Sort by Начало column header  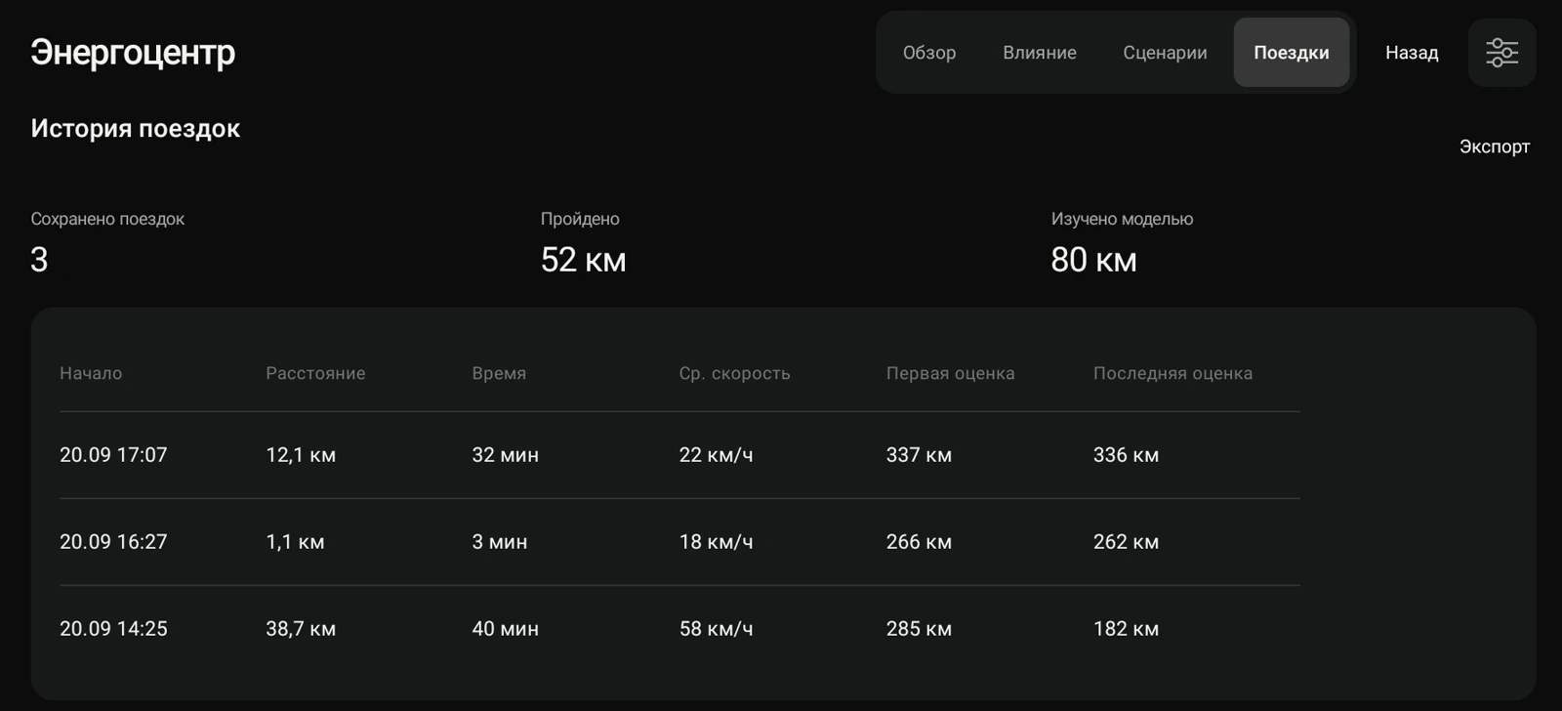(x=91, y=373)
